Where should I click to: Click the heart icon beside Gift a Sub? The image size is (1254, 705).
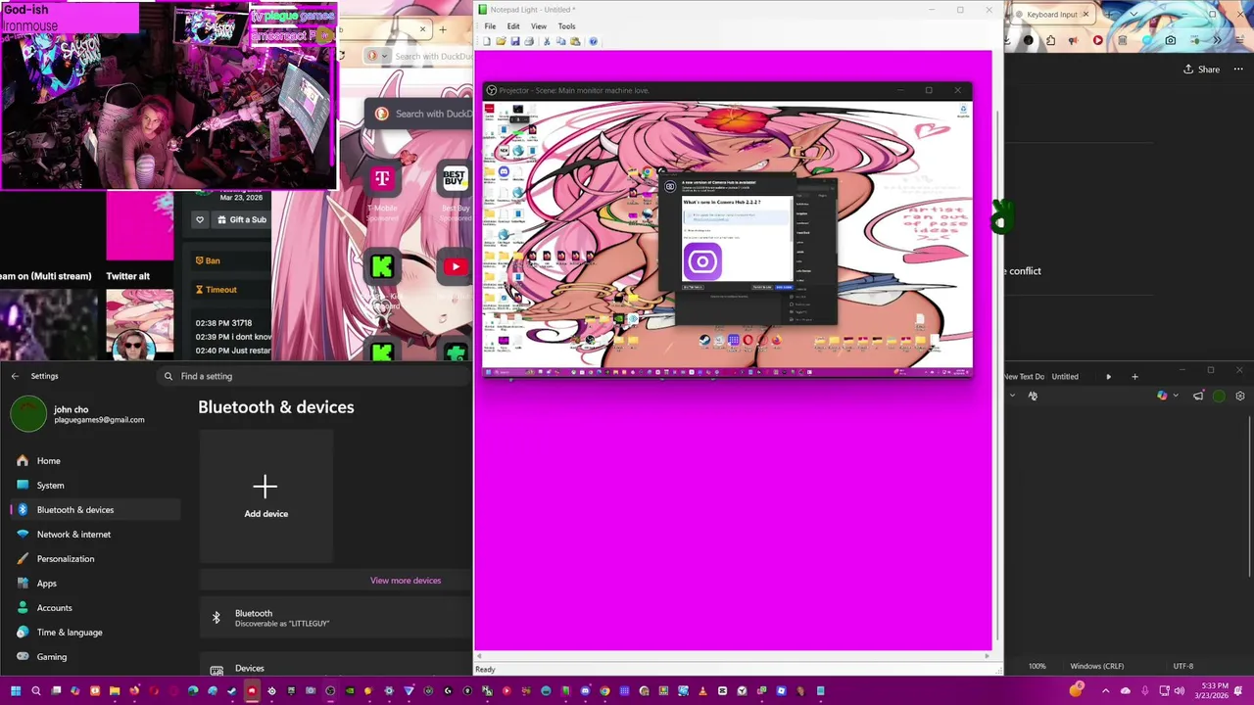pyautogui.click(x=200, y=219)
